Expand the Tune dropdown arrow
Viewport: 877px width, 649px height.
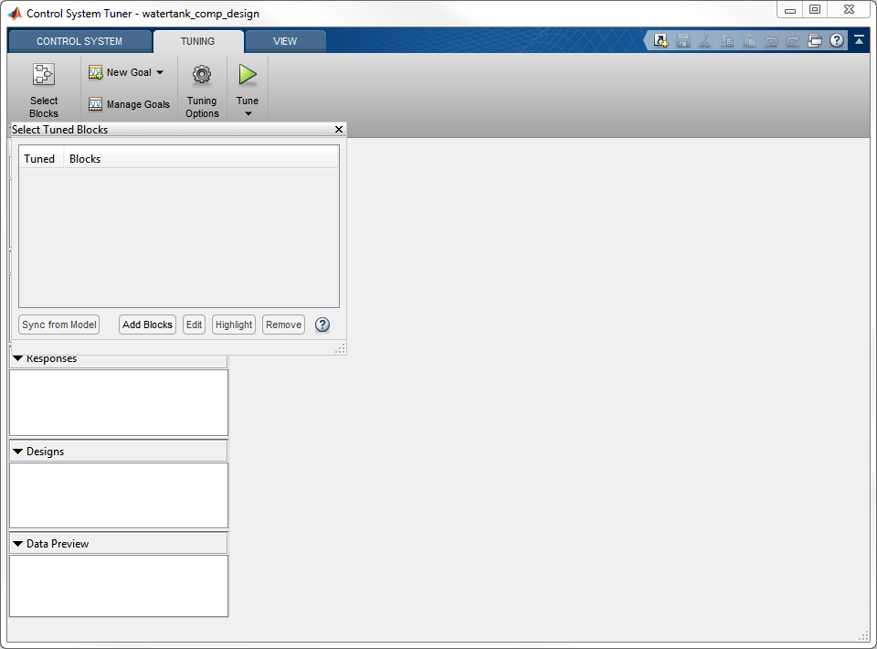[248, 113]
